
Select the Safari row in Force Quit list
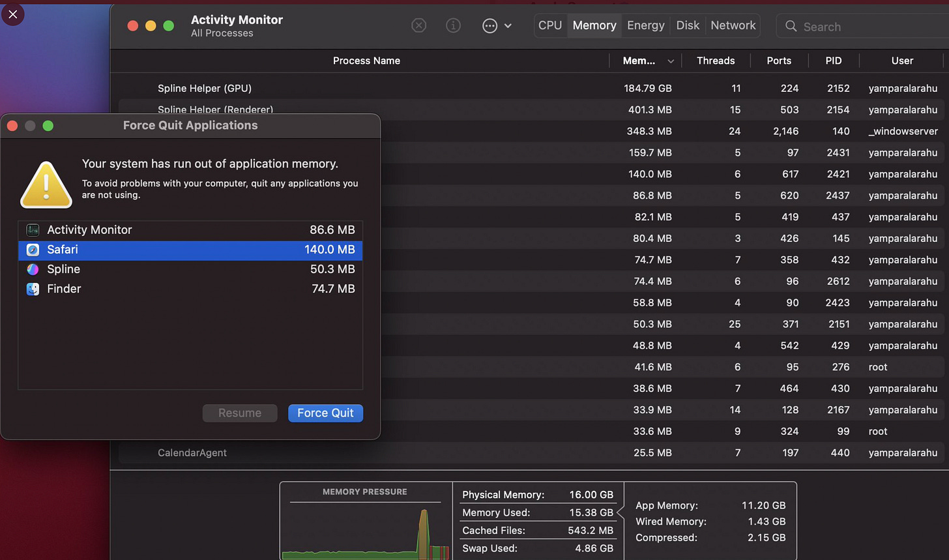point(190,250)
